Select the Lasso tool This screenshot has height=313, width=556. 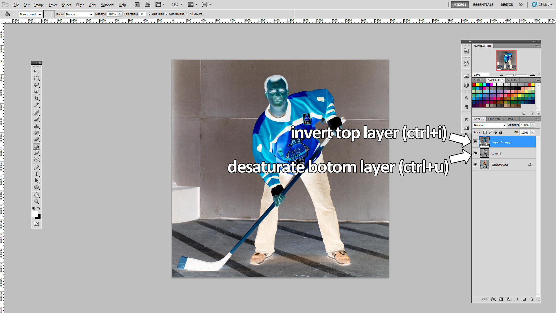pos(36,85)
